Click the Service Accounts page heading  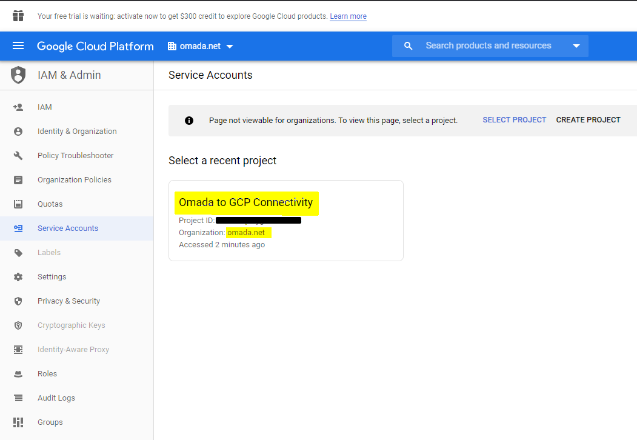210,75
